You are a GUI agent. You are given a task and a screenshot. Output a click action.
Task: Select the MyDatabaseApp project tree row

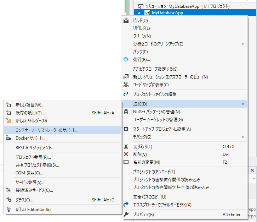click(x=195, y=13)
